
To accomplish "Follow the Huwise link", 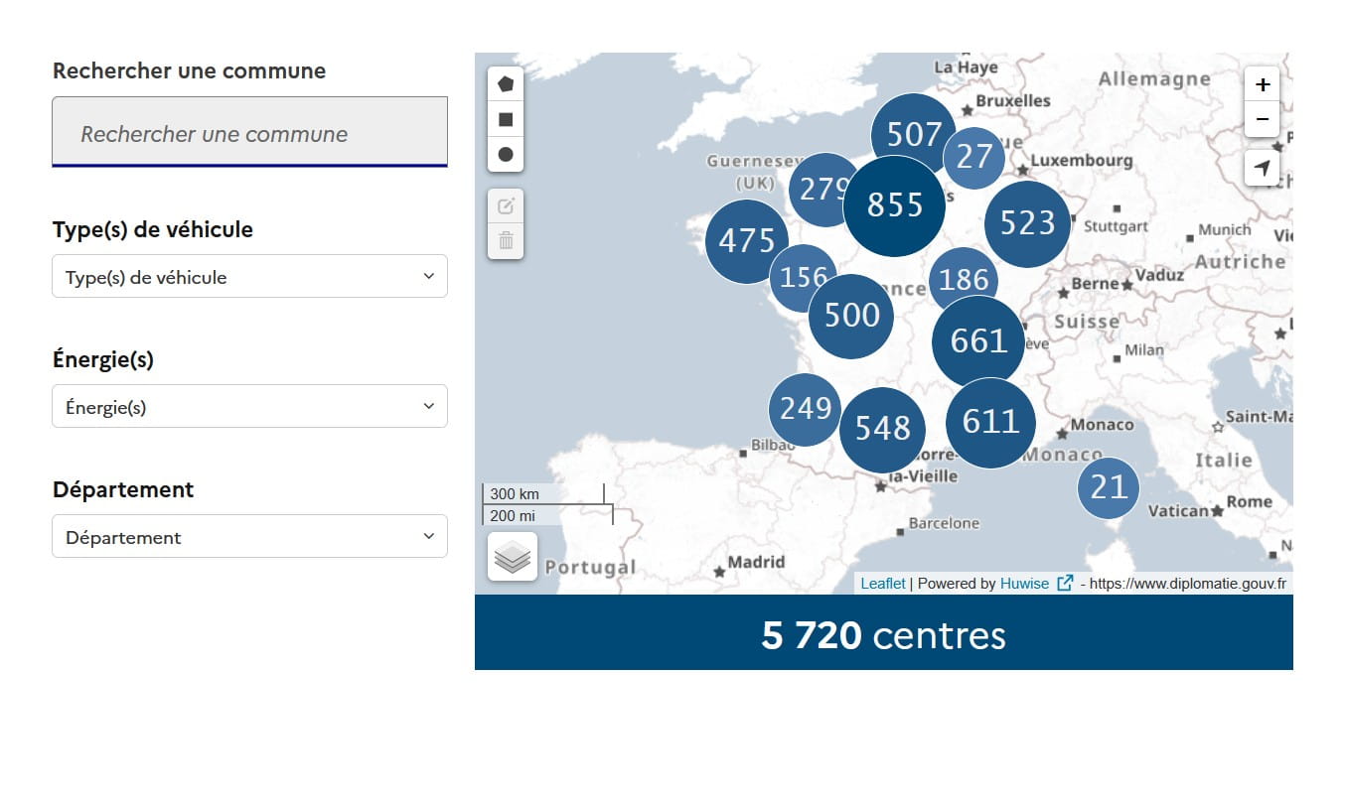I will tap(1024, 584).
